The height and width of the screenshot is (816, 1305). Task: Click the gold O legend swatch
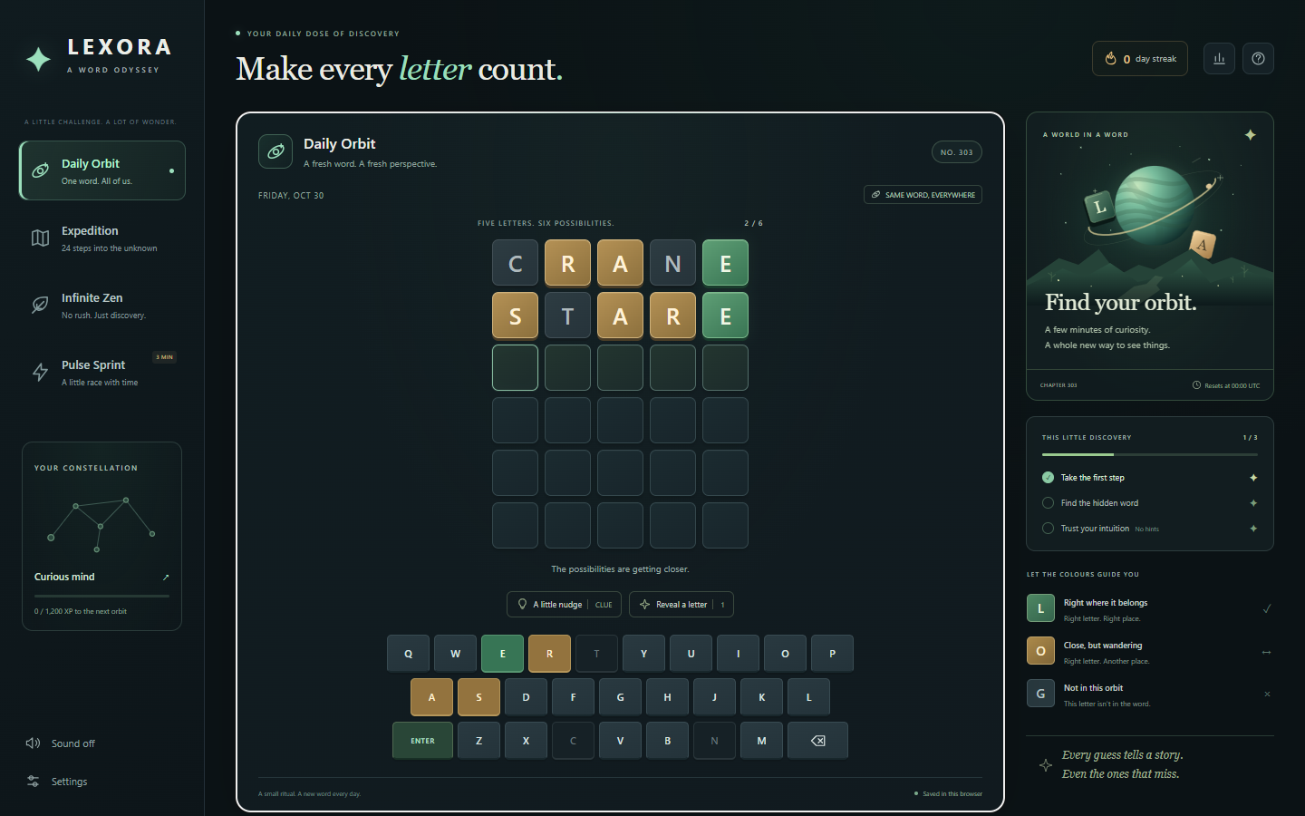(1040, 651)
